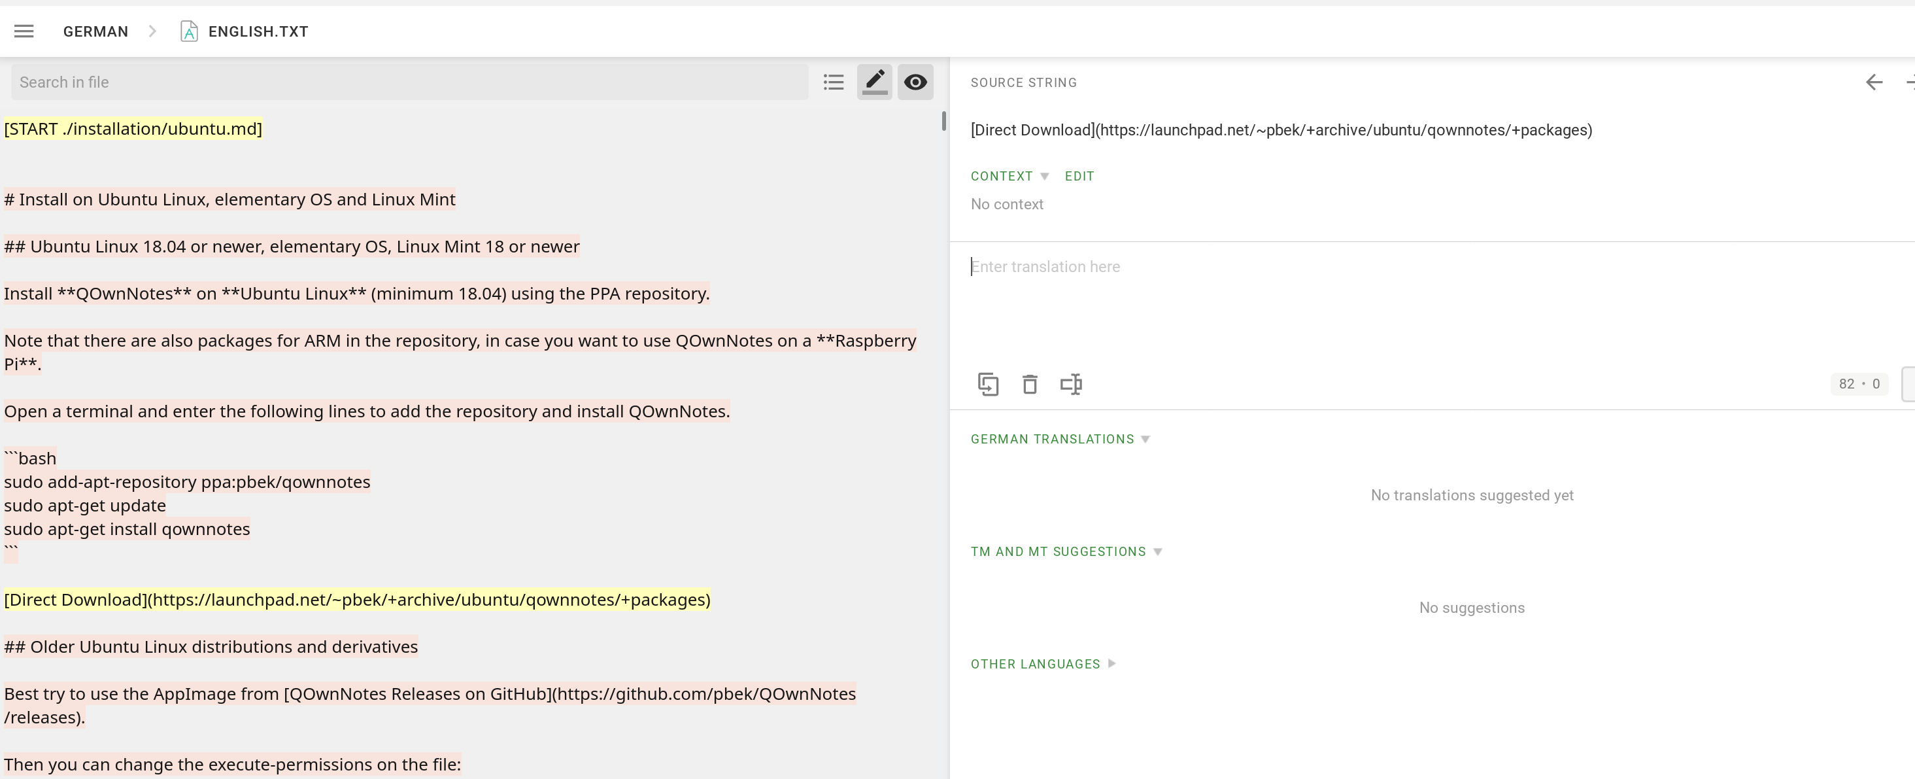Select highlighted '[Direct Download]' string in file

pos(358,600)
